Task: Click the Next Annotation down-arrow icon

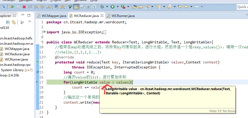Action: coord(159,7)
